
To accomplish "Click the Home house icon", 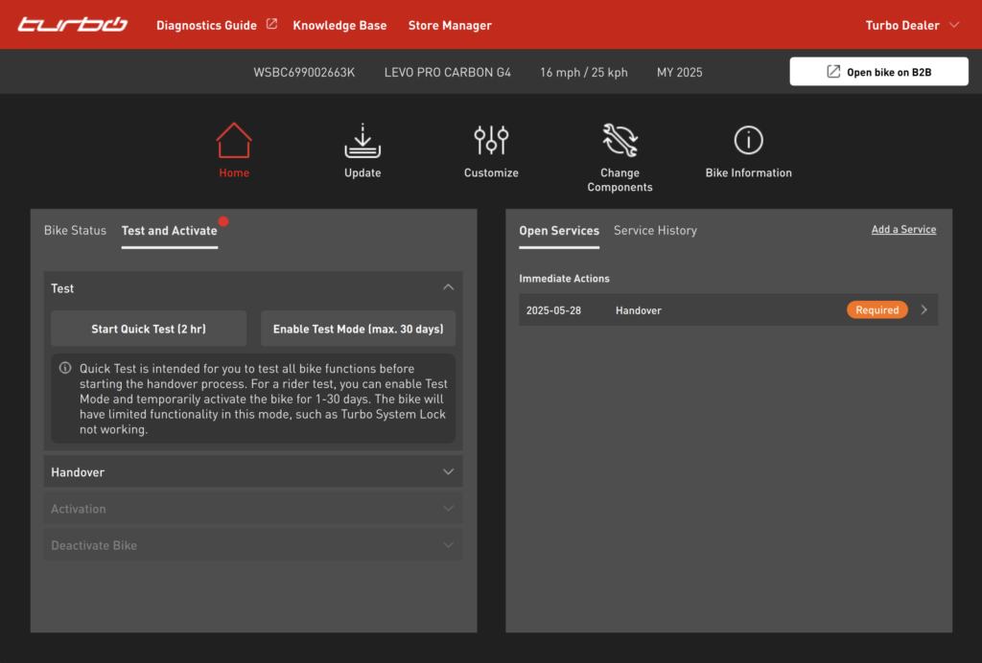I will coord(234,140).
